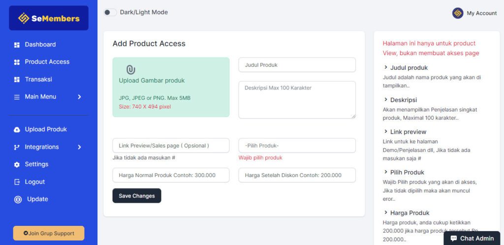Click the paperclip upload icon

click(130, 69)
